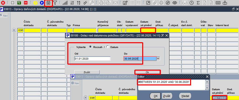Click inside the Do date field
Image resolution: width=239 pixels, height=100 pixels.
(x=140, y=59)
